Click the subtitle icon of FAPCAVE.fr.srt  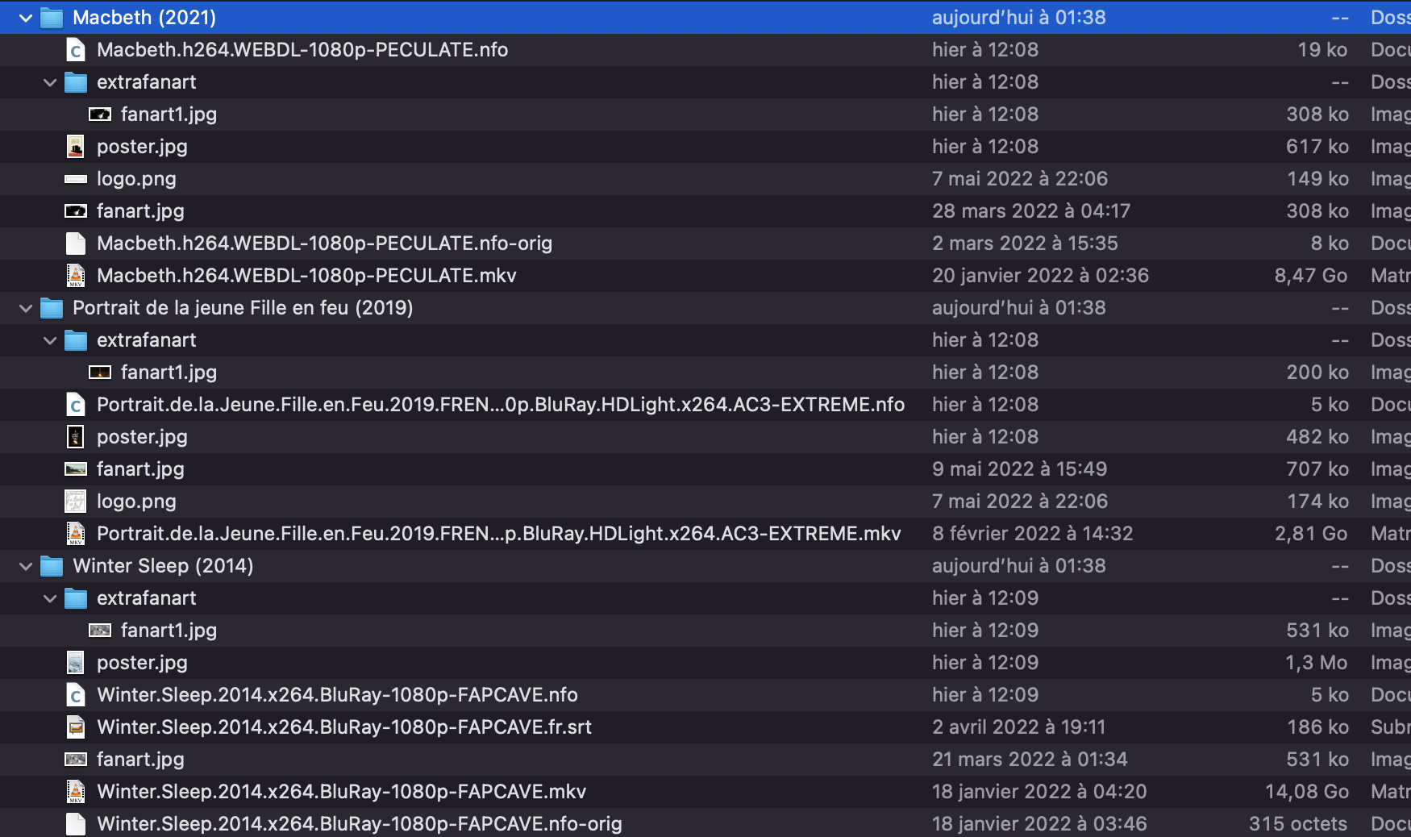76,727
